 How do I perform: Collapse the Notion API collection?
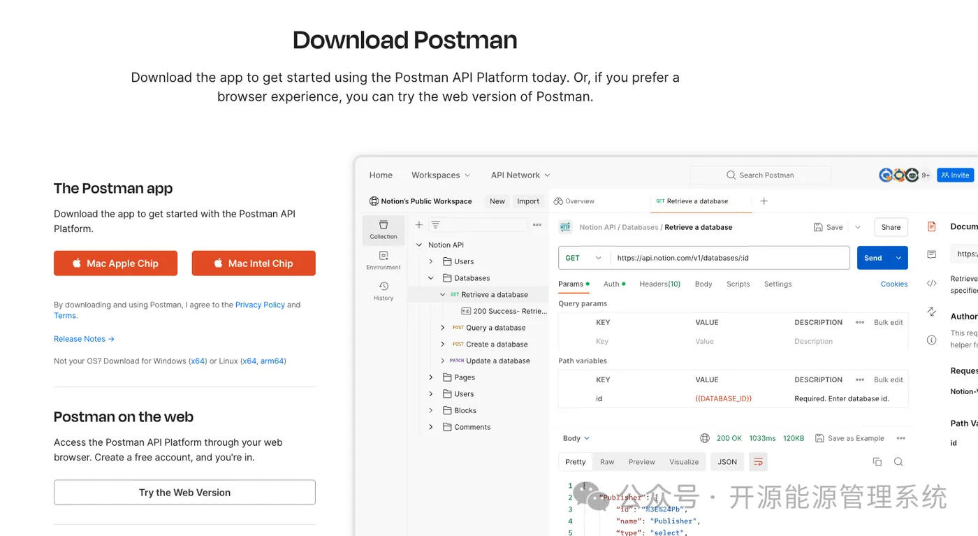click(x=419, y=245)
